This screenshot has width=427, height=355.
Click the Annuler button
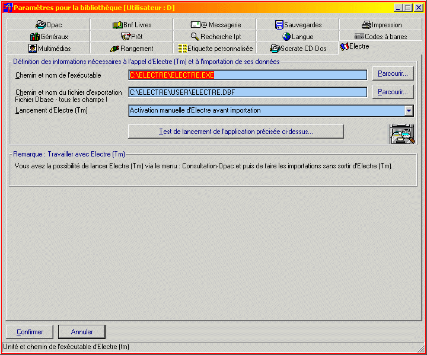point(82,332)
